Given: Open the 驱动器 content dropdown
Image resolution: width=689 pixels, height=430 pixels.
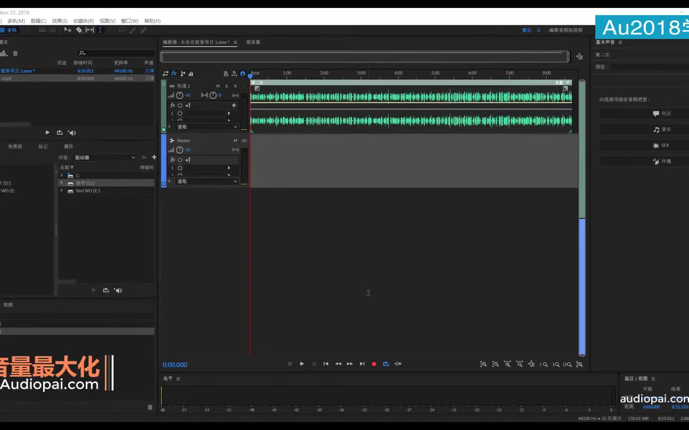Looking at the screenshot, I should (105, 157).
